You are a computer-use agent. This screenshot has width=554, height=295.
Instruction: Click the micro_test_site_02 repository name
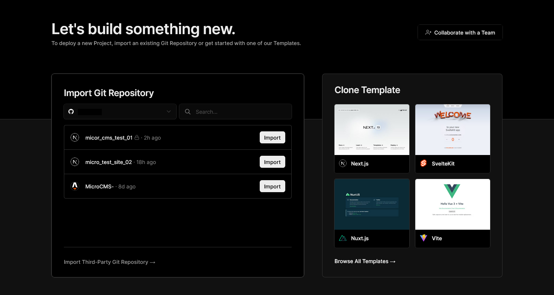[109, 162]
